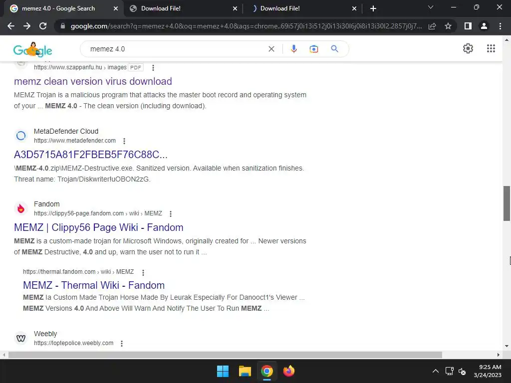This screenshot has height=383, width=511.
Task: Click the thermal.fandom.com URL breadcrumb
Action: tap(78, 272)
